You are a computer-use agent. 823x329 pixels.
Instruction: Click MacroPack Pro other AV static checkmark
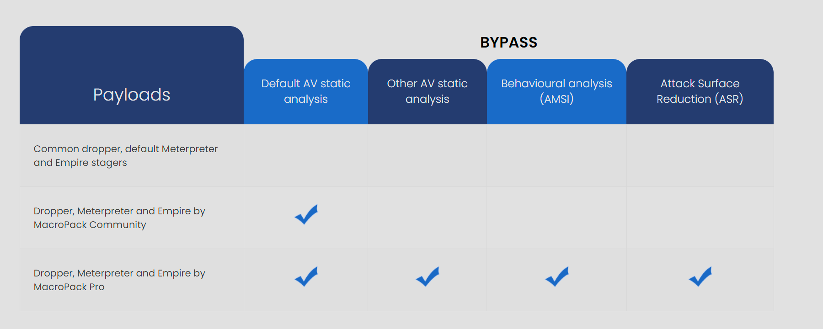point(427,276)
